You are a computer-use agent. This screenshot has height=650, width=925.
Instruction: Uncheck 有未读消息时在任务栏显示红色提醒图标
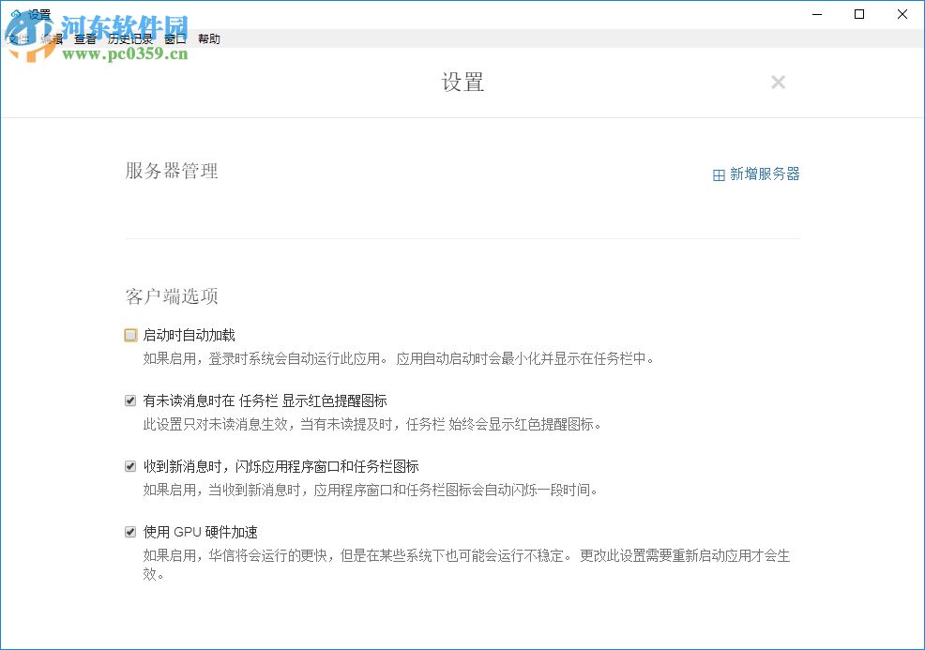pos(130,400)
